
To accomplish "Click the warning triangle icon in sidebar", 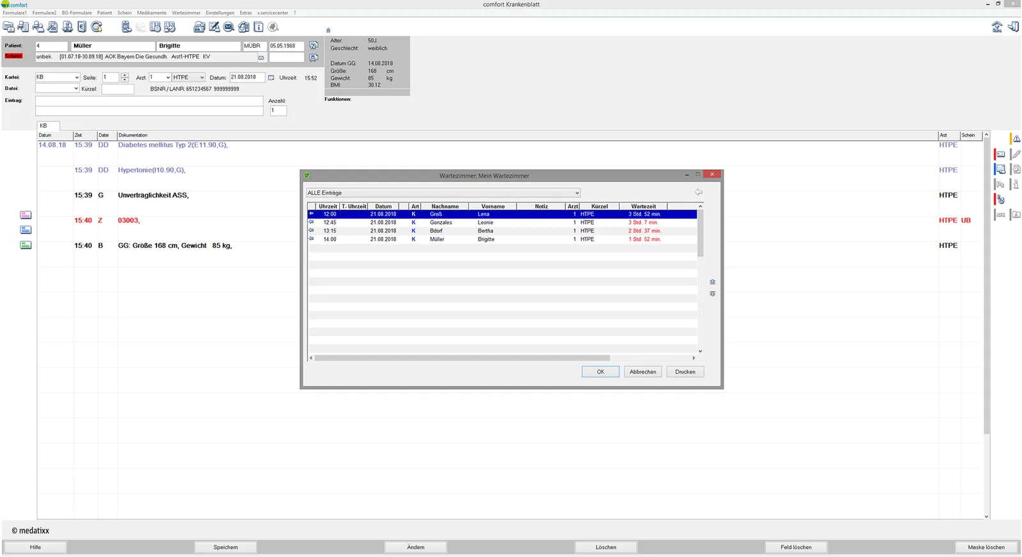I will pyautogui.click(x=1016, y=139).
